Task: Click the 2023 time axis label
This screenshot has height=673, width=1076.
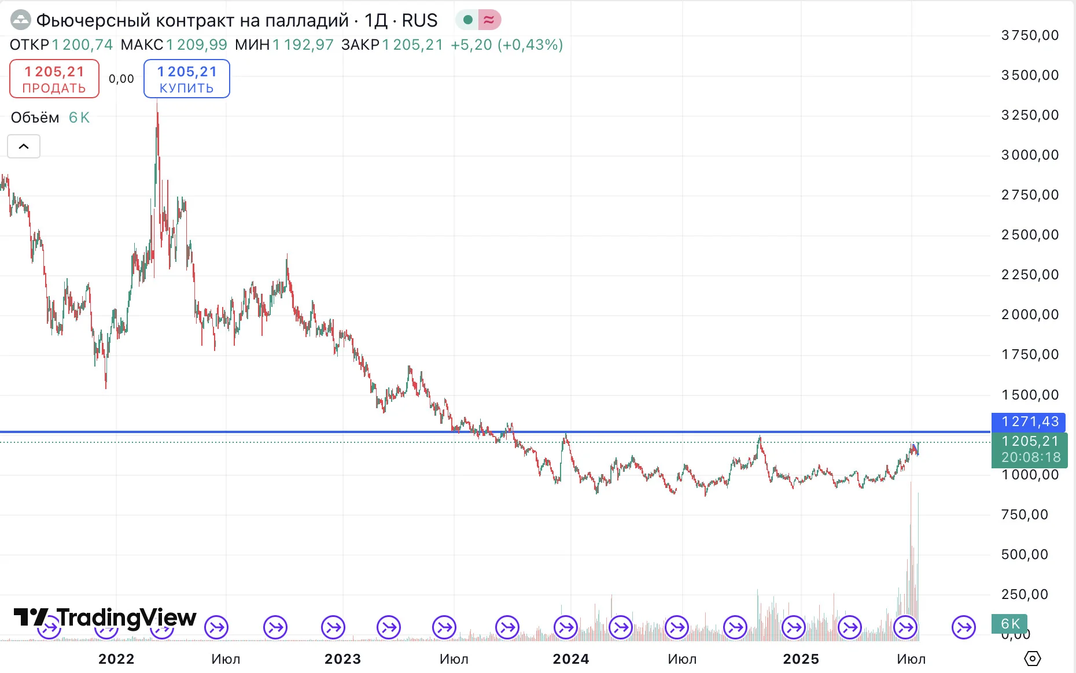Action: click(x=343, y=659)
